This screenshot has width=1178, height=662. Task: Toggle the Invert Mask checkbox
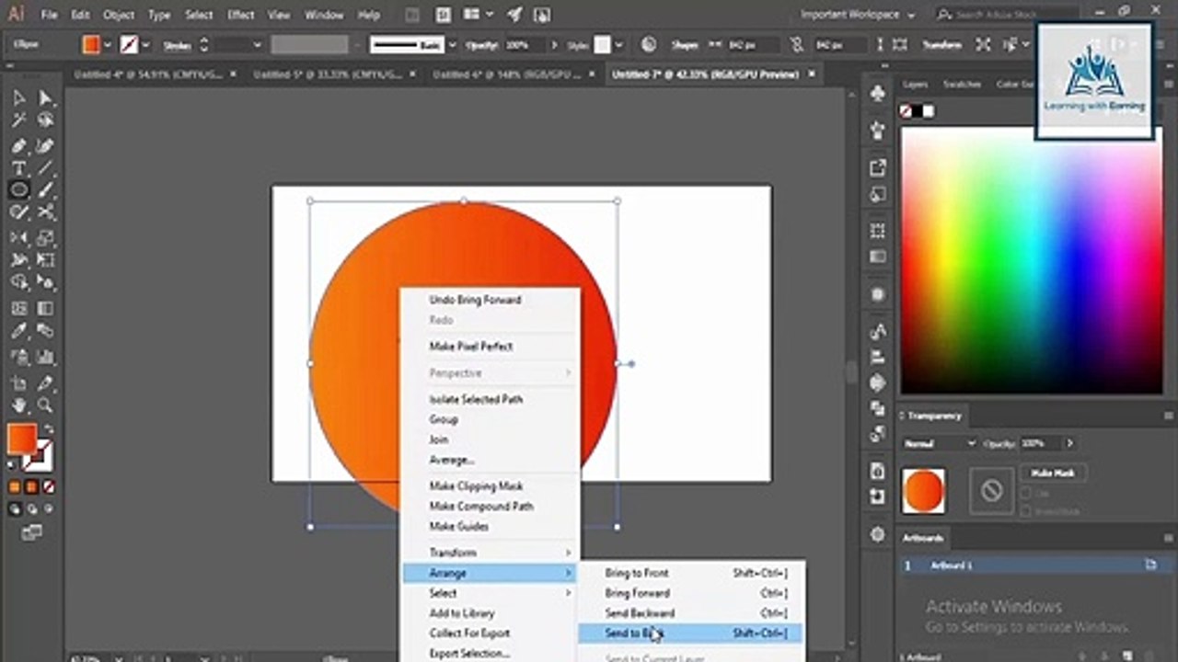point(1025,510)
